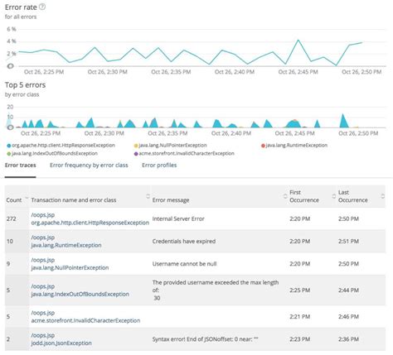The height and width of the screenshot is (355, 393).
Task: Open java.lang.RuntimeException error trace link
Action: tap(66, 245)
